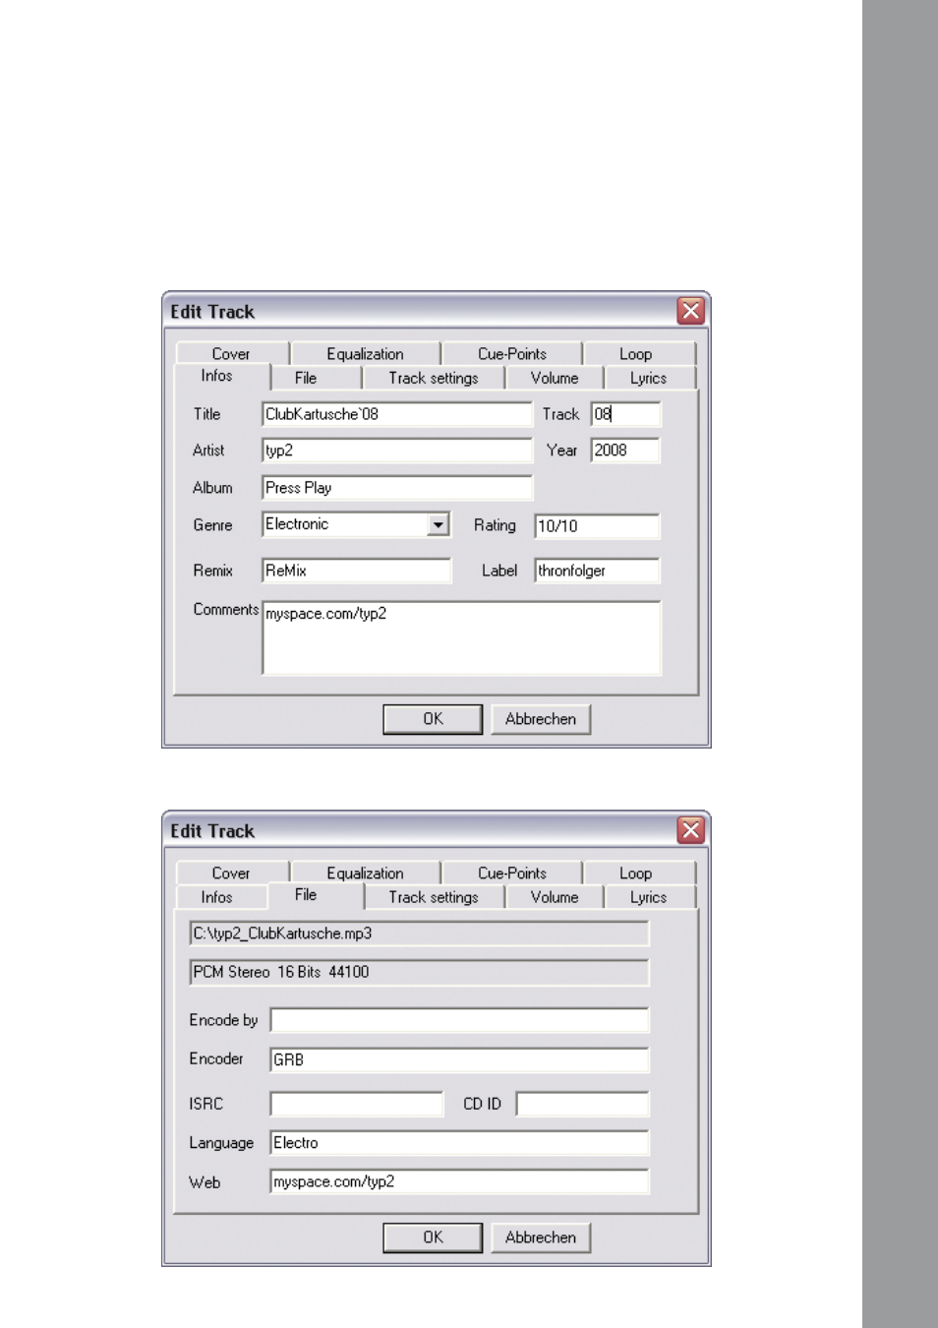Open Cue-Points tab in lower dialog
Viewport: 938px width, 1328px height.
pos(511,874)
